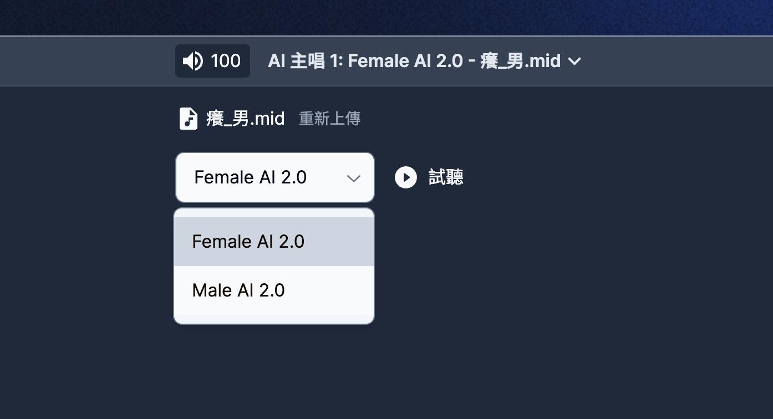Click header bar space left of volume control
Screen dimensions: 773x419
click(x=83, y=61)
